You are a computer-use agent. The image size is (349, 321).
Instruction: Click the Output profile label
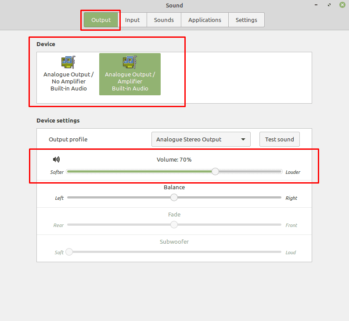click(x=68, y=139)
